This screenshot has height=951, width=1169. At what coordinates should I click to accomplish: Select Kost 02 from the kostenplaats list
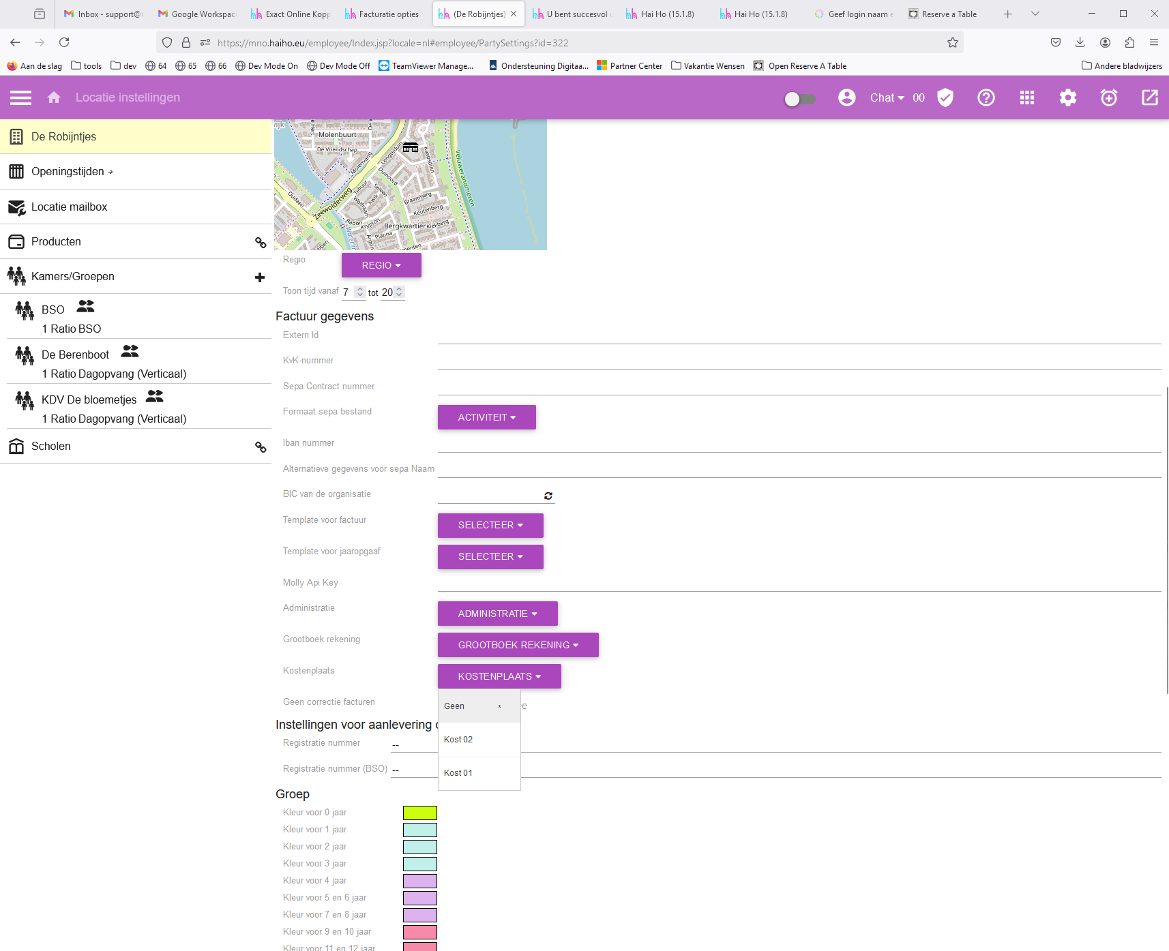coord(458,740)
